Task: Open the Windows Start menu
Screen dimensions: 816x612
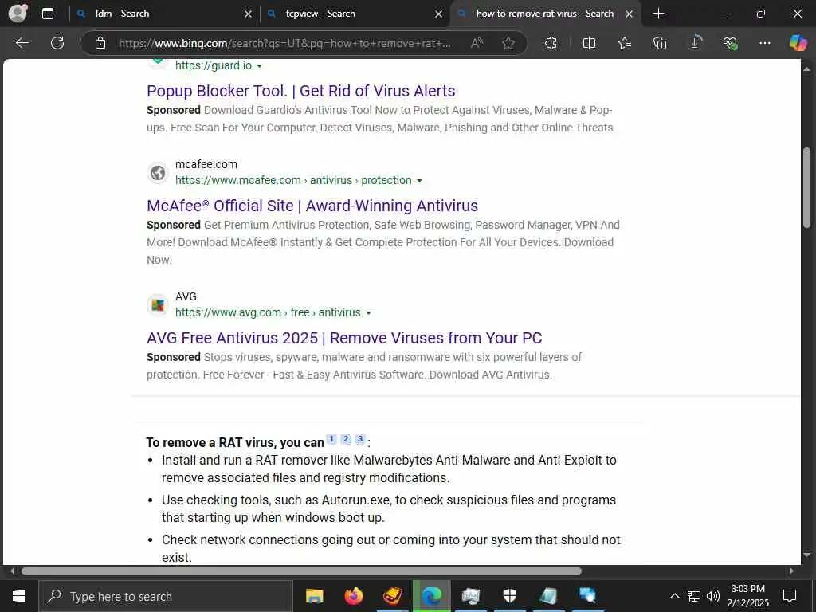Action: pos(19,596)
